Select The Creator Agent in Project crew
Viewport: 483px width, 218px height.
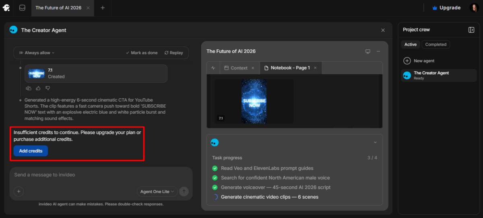(439, 75)
